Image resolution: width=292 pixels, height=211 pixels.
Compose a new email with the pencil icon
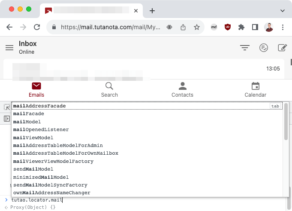coord(282,48)
